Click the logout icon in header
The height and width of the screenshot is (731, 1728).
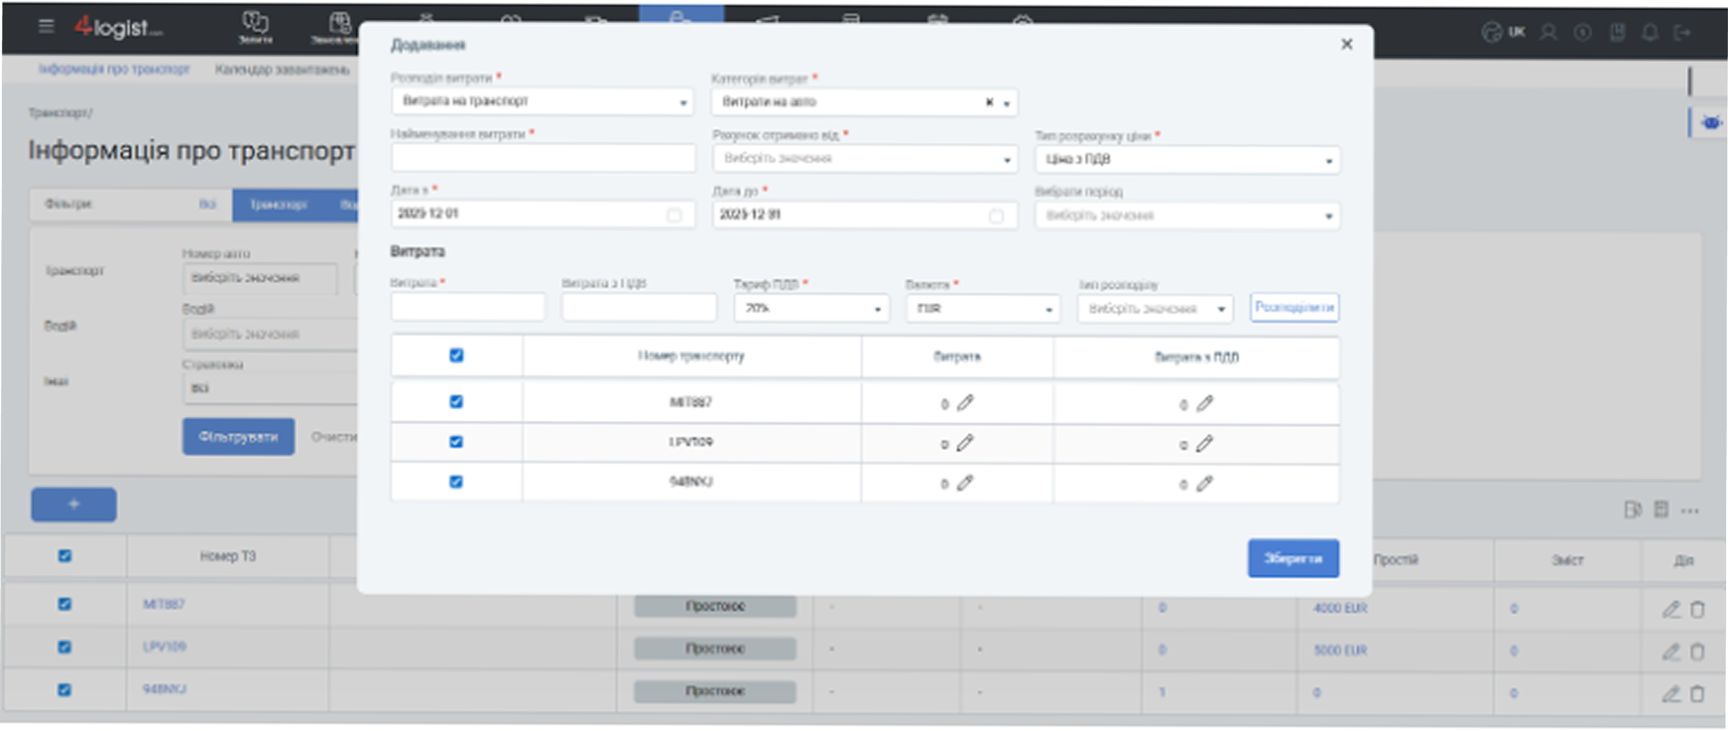point(1682,32)
